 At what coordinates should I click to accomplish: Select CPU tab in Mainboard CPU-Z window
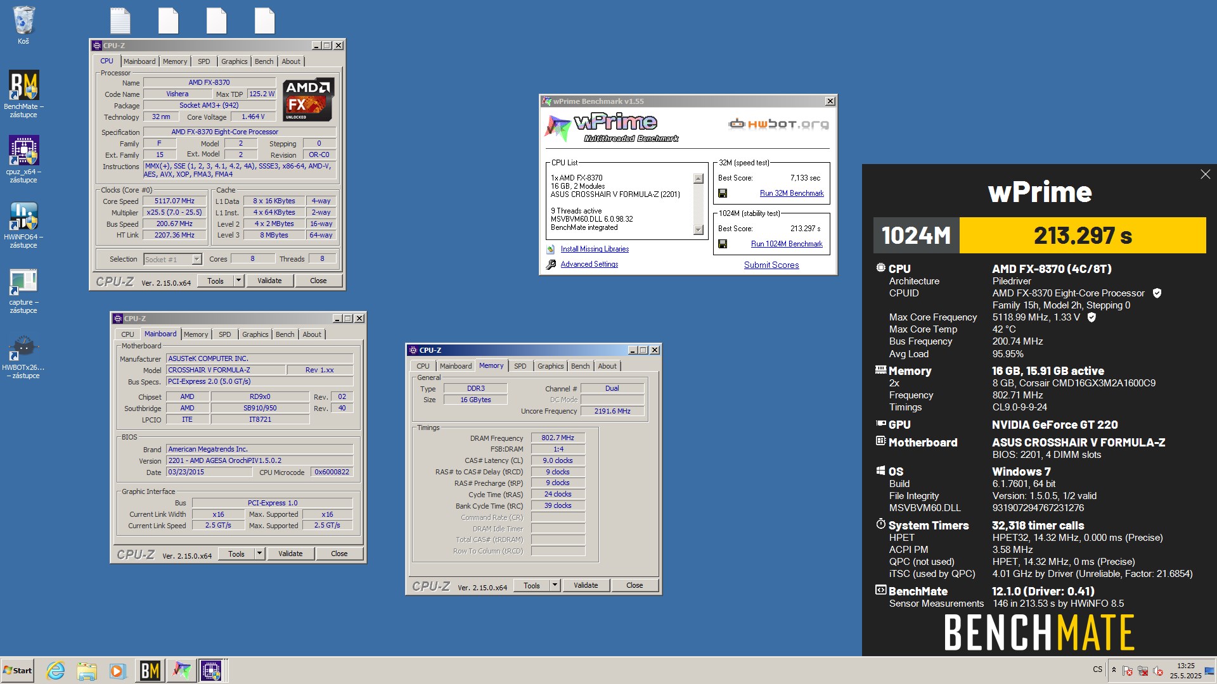coord(127,334)
